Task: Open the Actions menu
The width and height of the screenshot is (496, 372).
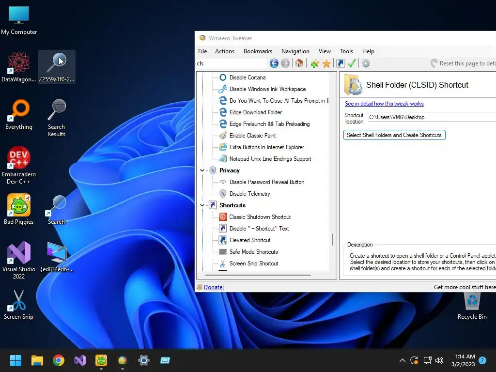Action: tap(225, 51)
